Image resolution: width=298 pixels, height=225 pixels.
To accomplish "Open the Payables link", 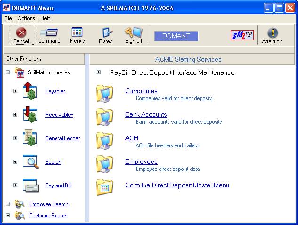I will pos(55,91).
